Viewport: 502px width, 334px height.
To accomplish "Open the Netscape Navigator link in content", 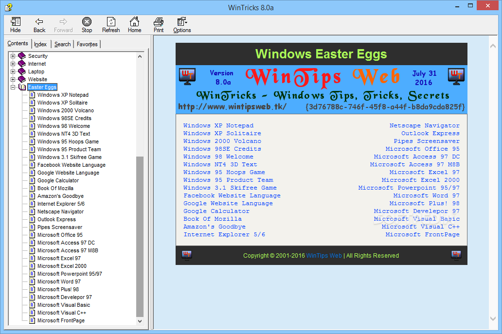I will (424, 125).
